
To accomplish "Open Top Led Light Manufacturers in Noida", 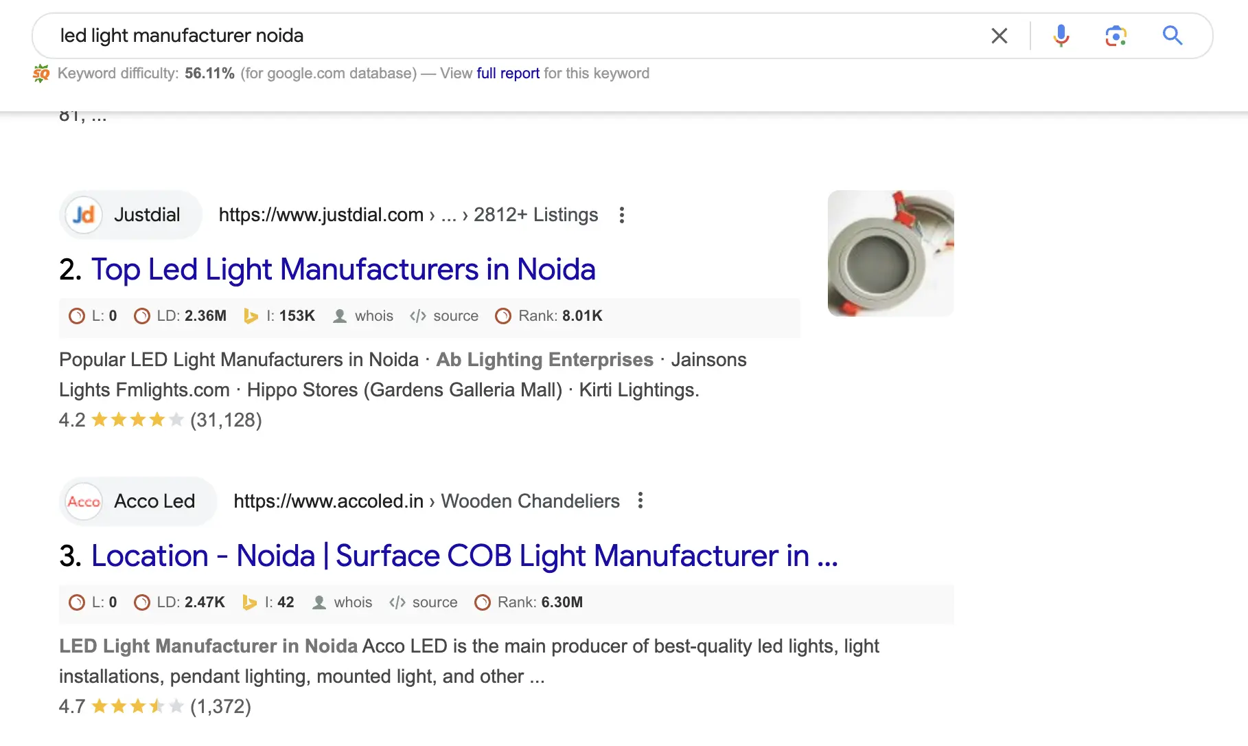I will coord(343,269).
